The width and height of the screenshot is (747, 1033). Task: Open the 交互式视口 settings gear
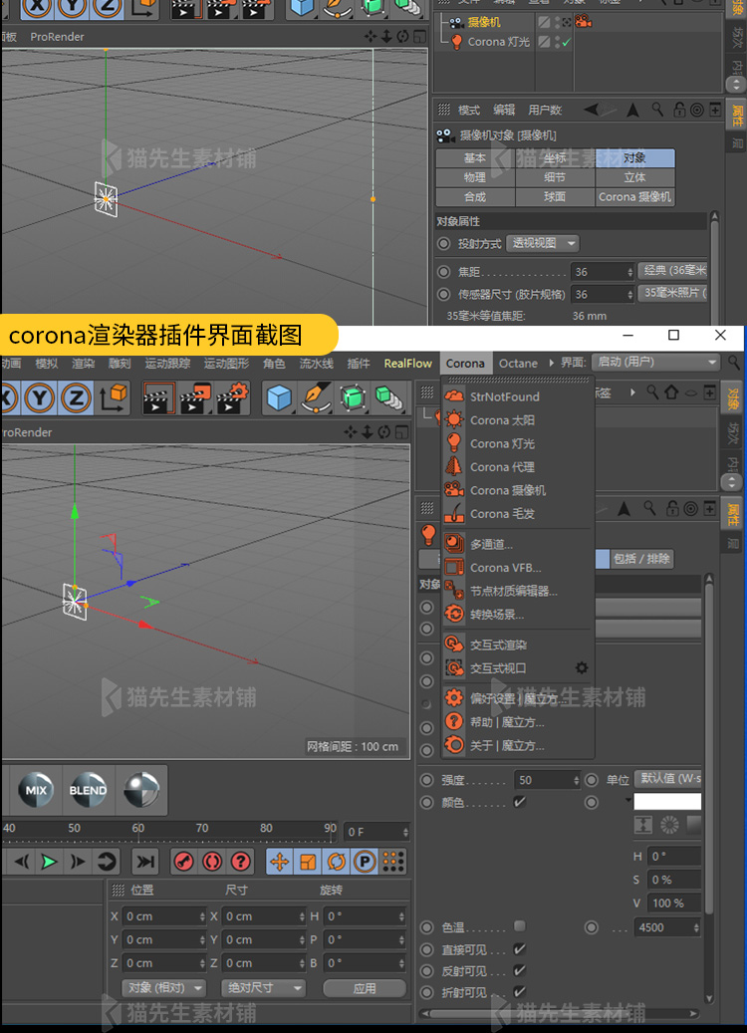[x=581, y=668]
